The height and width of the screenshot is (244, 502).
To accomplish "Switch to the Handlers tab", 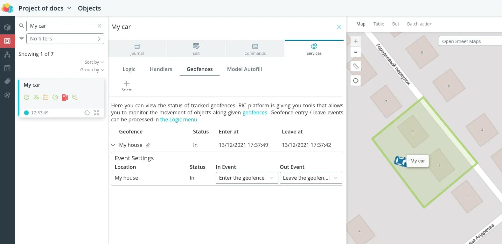I will click(x=161, y=69).
